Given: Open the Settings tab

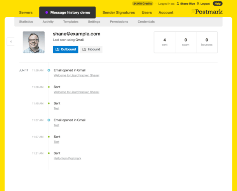Looking at the screenshot, I should point(94,22).
